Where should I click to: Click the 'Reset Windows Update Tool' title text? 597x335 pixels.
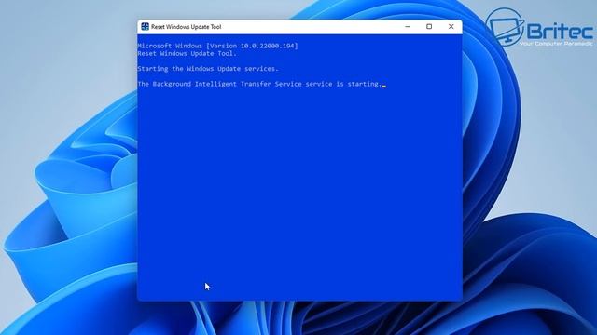pyautogui.click(x=187, y=27)
